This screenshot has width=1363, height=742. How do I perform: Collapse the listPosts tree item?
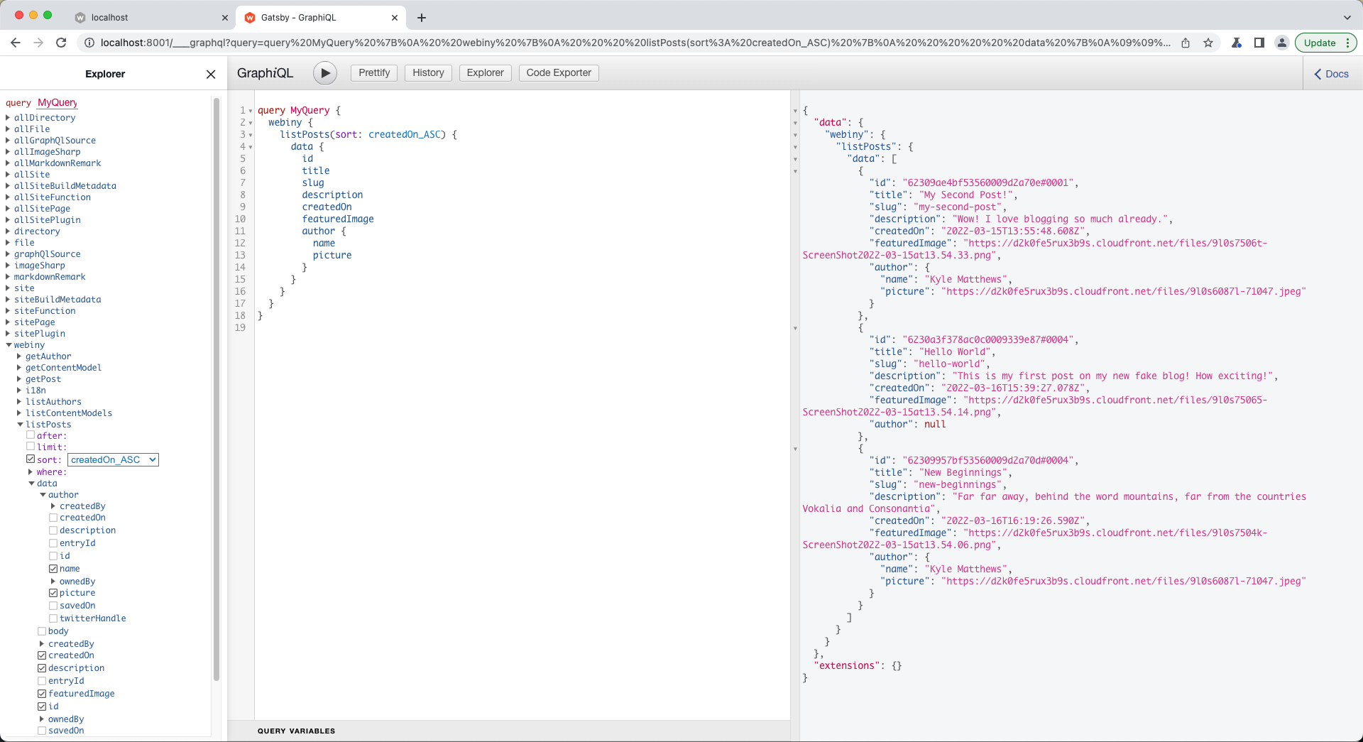coord(21,424)
